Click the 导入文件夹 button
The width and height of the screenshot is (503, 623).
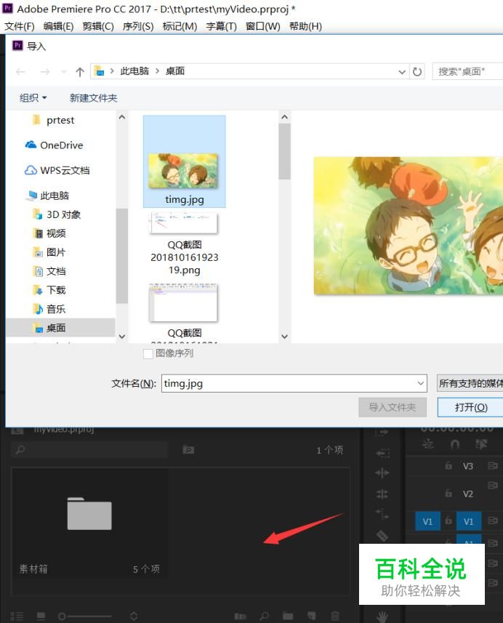392,407
